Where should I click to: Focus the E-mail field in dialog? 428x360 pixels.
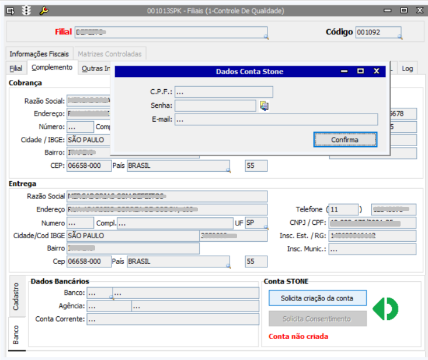point(276,119)
